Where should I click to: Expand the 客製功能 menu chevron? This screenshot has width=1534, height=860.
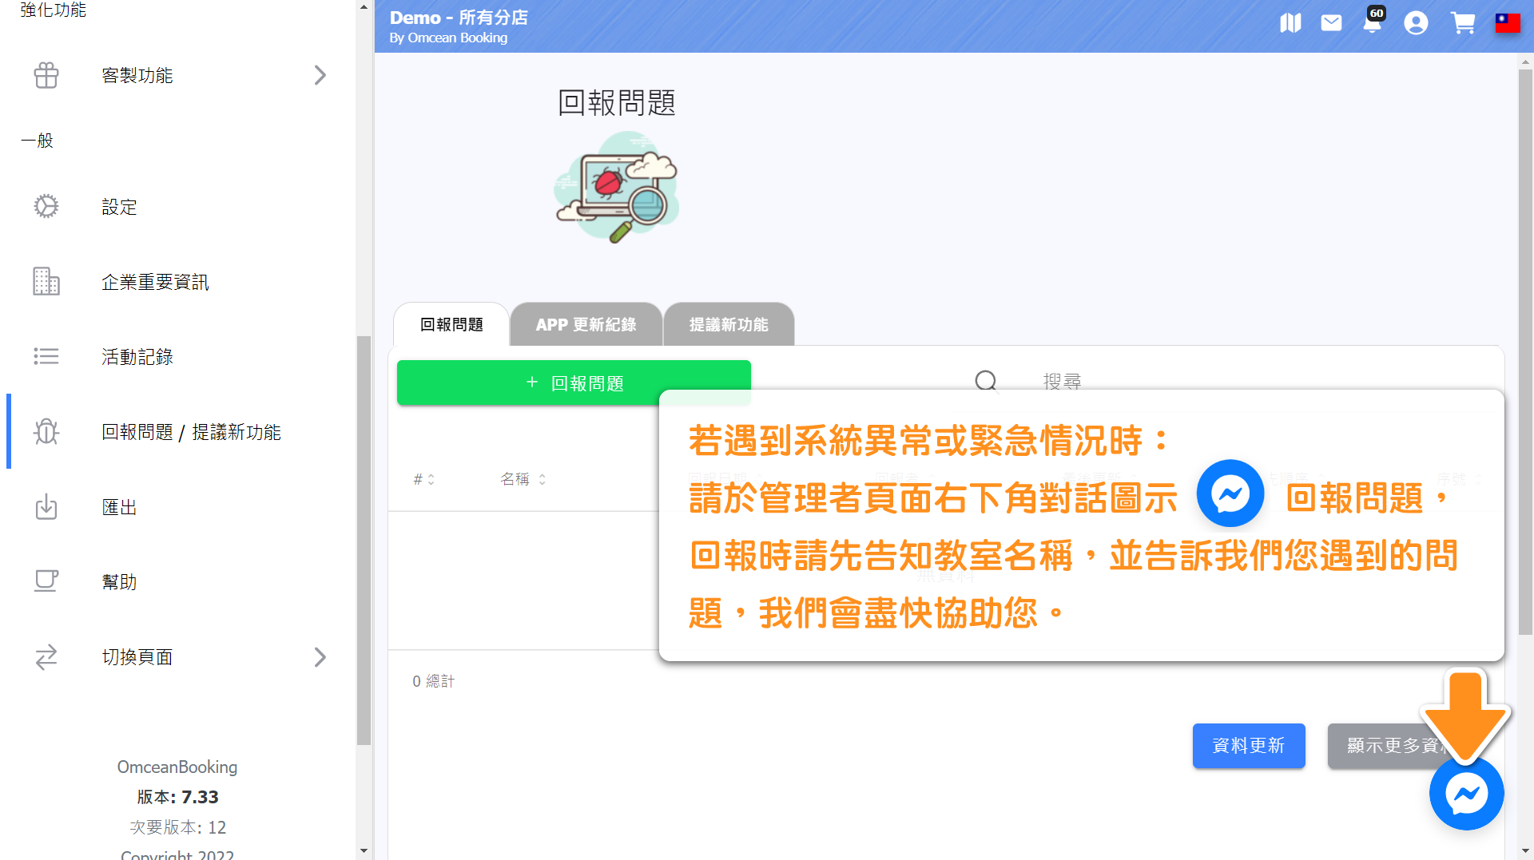pyautogui.click(x=320, y=75)
